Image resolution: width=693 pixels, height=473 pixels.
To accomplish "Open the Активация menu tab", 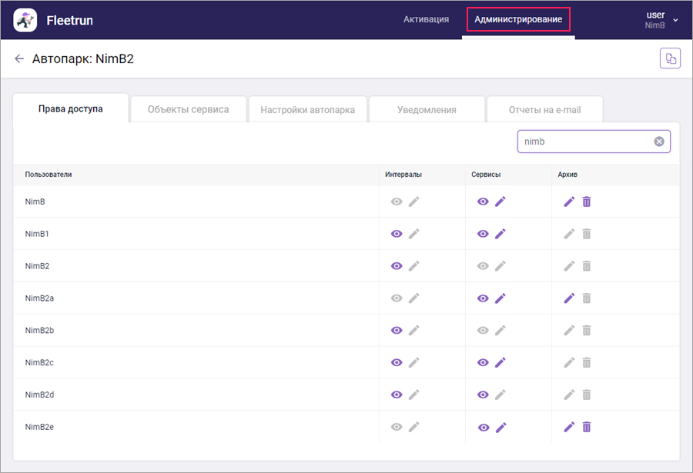I will click(x=426, y=19).
